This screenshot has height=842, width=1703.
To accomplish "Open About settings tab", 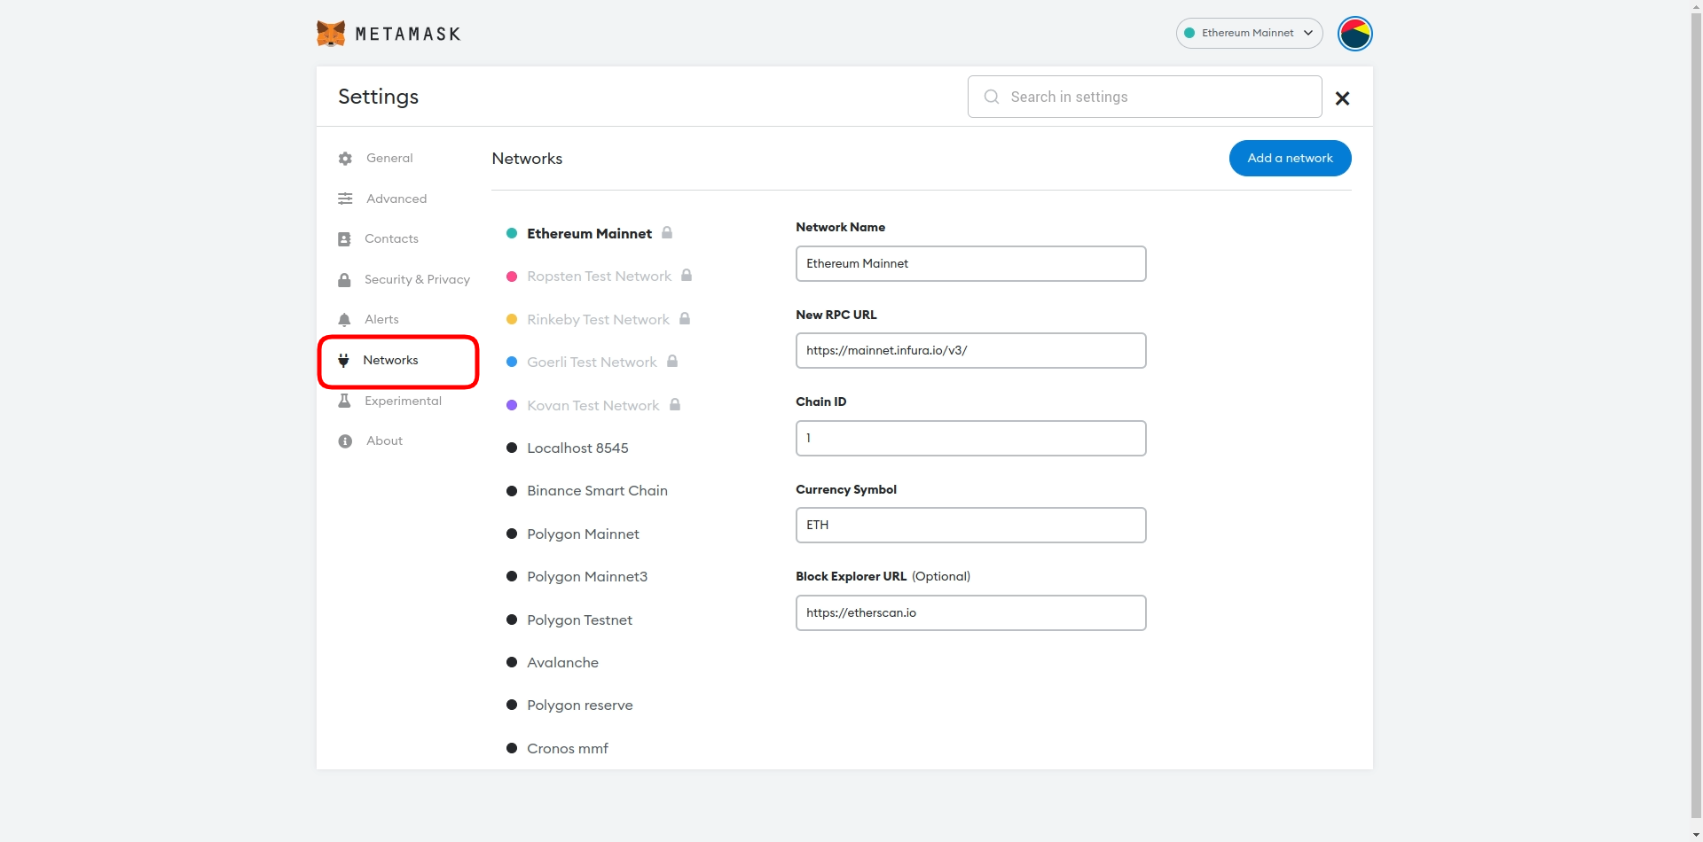I will click(x=384, y=440).
